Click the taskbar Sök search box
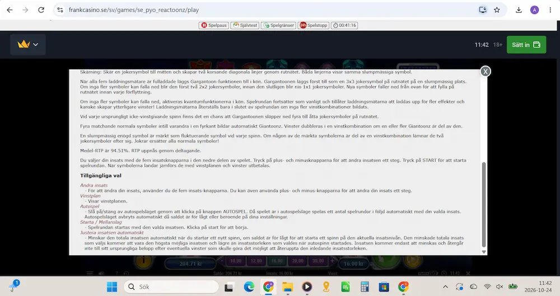The width and height of the screenshot is (560, 296). tap(171, 286)
